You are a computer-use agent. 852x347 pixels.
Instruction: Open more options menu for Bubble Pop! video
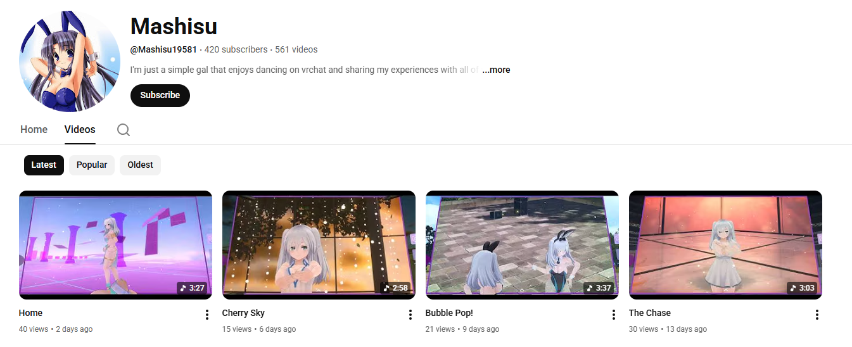(613, 315)
